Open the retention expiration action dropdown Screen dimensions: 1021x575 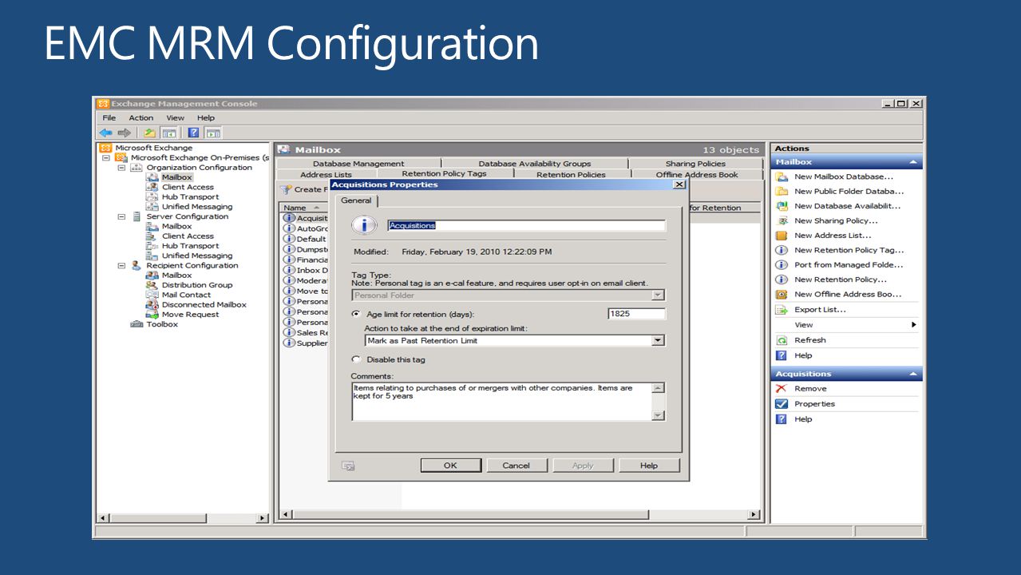pos(658,341)
